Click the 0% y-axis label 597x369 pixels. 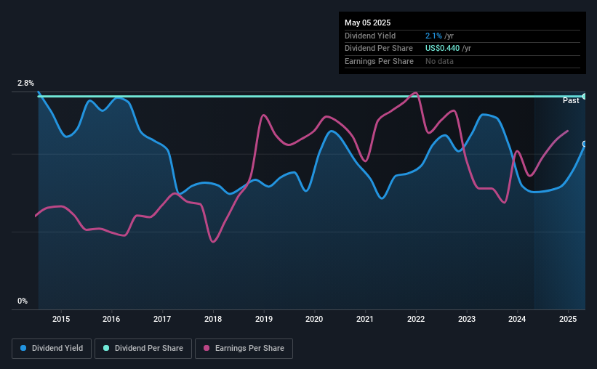[23, 301]
